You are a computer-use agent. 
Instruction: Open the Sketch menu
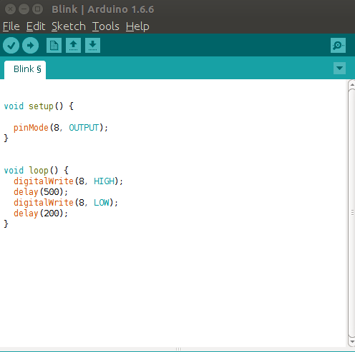click(69, 26)
